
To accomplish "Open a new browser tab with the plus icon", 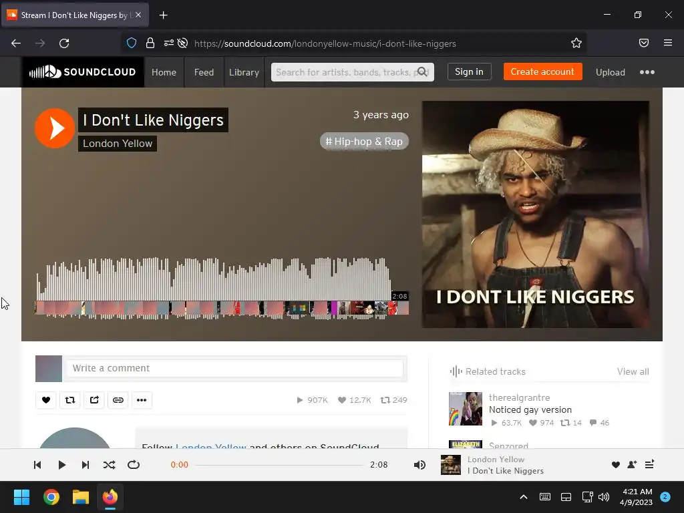I will click(163, 15).
